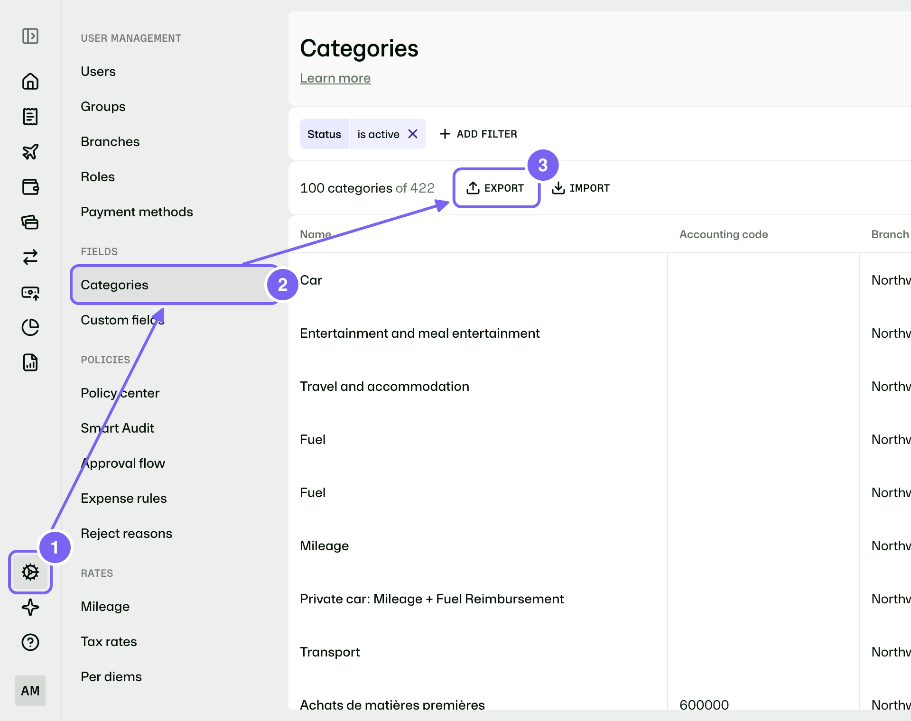The width and height of the screenshot is (911, 721).
Task: Go to Groups settings
Action: [x=103, y=106]
